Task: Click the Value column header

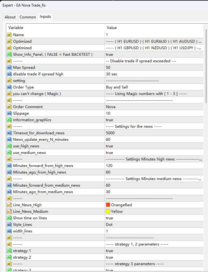Action: click(x=111, y=28)
